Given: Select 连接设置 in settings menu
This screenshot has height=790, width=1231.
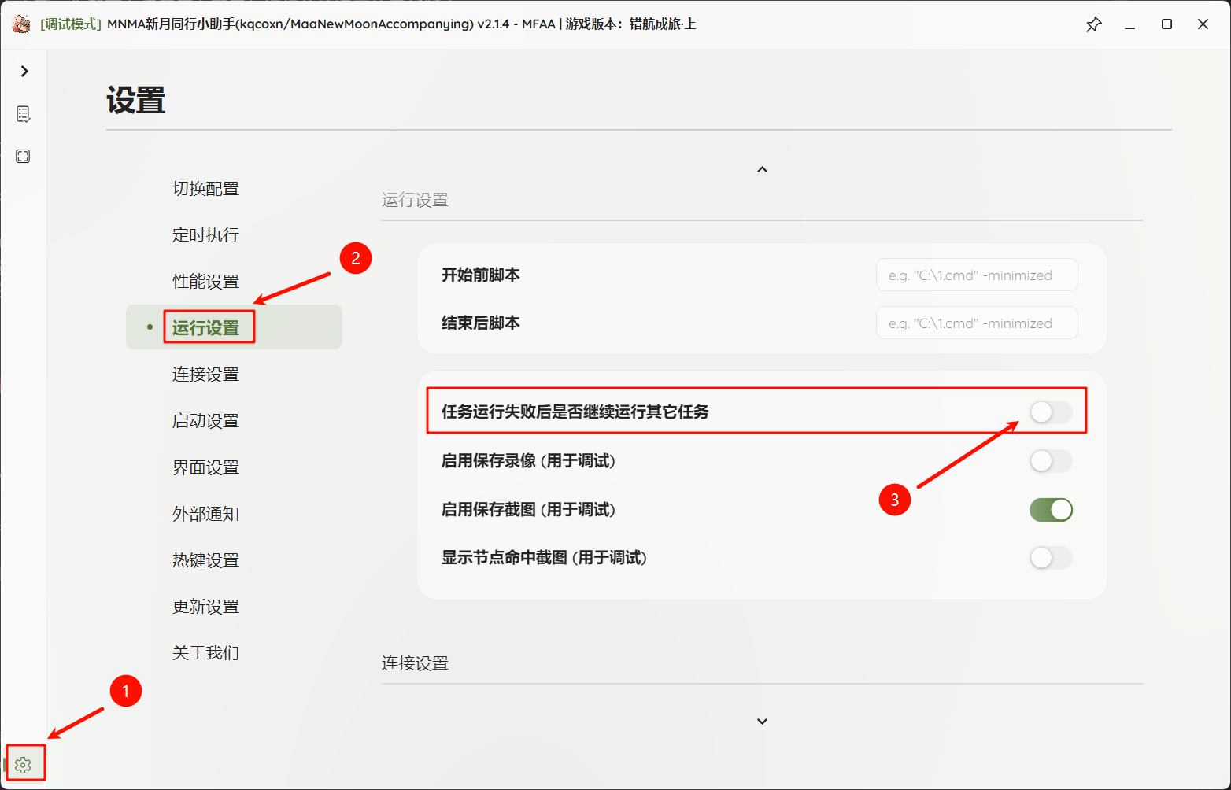Looking at the screenshot, I should (x=205, y=374).
